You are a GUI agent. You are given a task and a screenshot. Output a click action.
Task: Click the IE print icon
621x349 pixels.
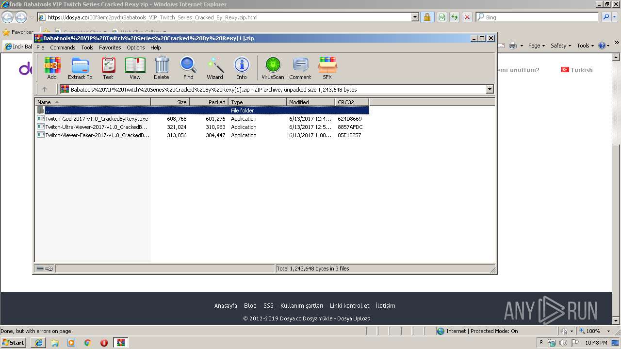point(513,46)
